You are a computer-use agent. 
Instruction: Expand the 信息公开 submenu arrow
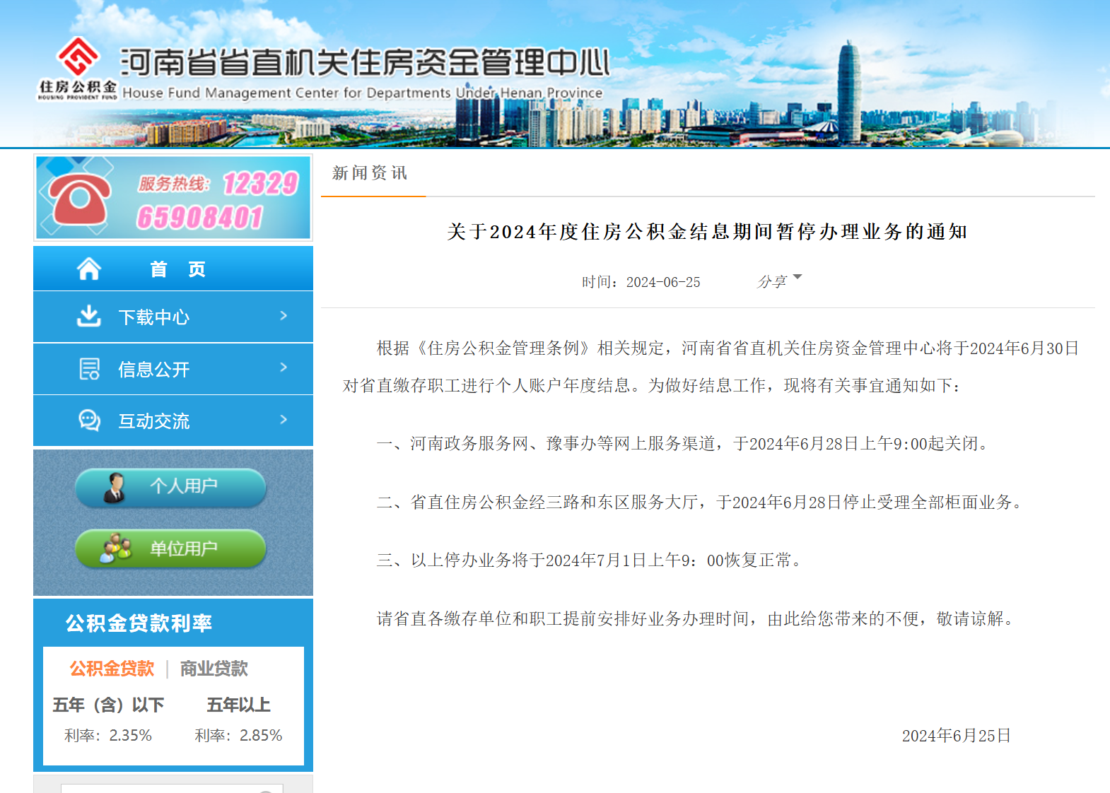pyautogui.click(x=284, y=368)
